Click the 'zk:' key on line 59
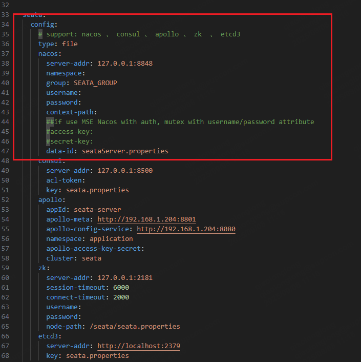 click(44, 268)
